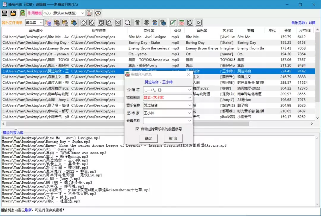
Task: Click the ID3 tag editor icon
Action: point(181,23)
